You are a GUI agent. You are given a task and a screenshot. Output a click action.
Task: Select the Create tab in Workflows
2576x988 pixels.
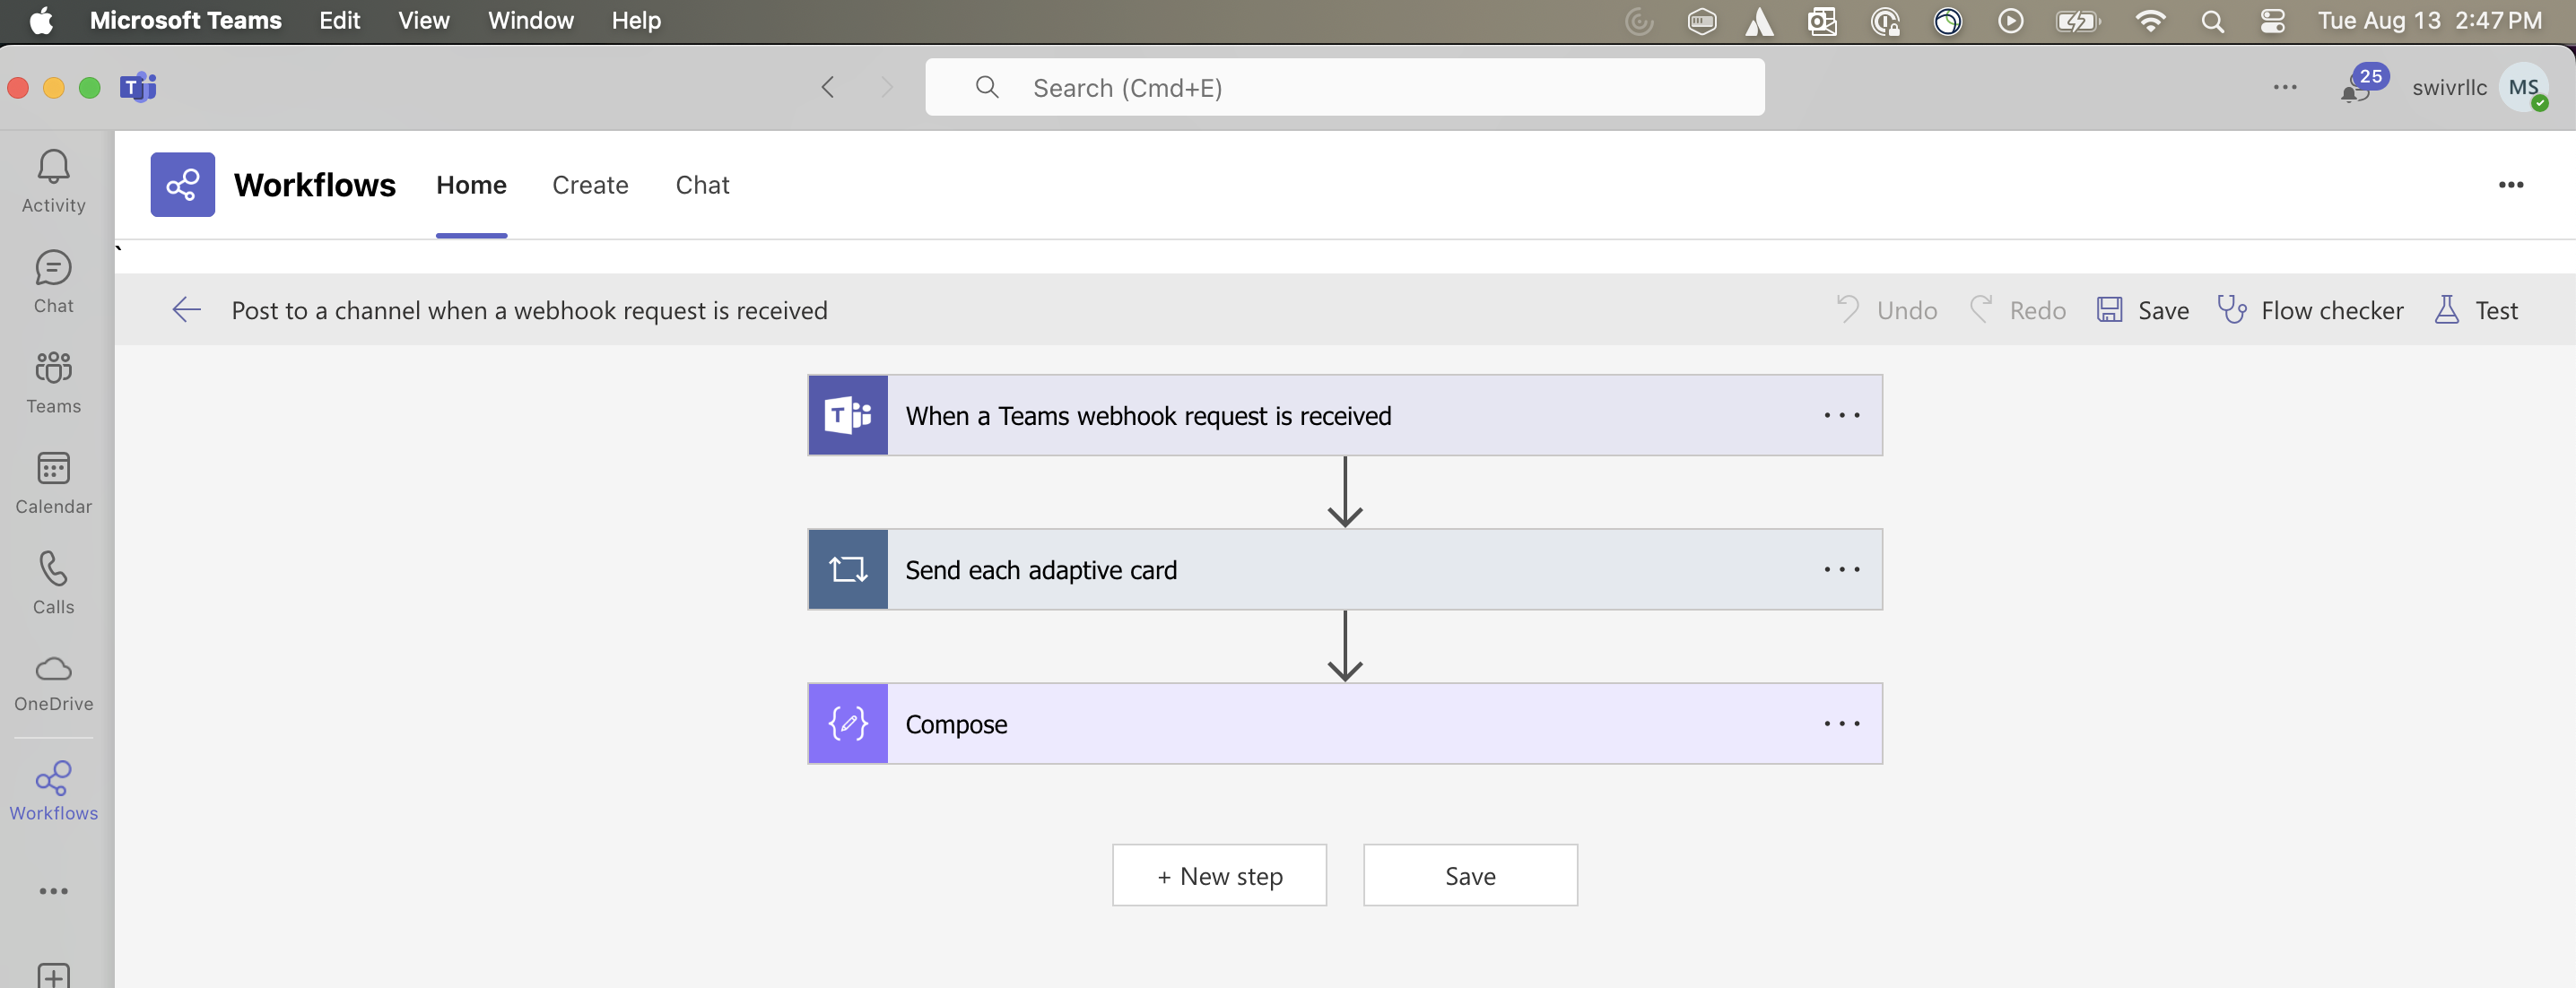coord(590,184)
